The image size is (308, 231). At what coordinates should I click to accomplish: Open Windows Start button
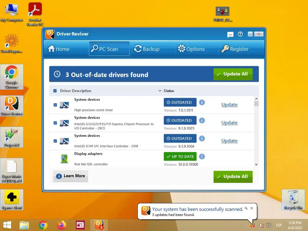point(7,225)
